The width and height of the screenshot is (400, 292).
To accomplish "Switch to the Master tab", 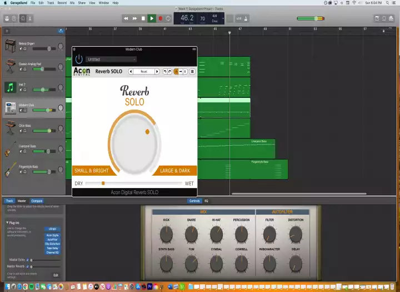I will click(x=22, y=201).
